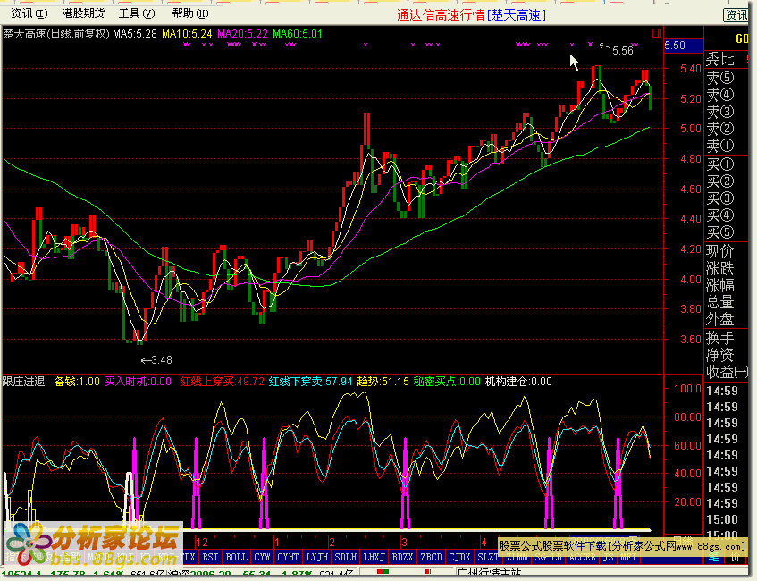Click the 红线下穿卖:57.94 value
The image size is (757, 581).
pyautogui.click(x=311, y=382)
